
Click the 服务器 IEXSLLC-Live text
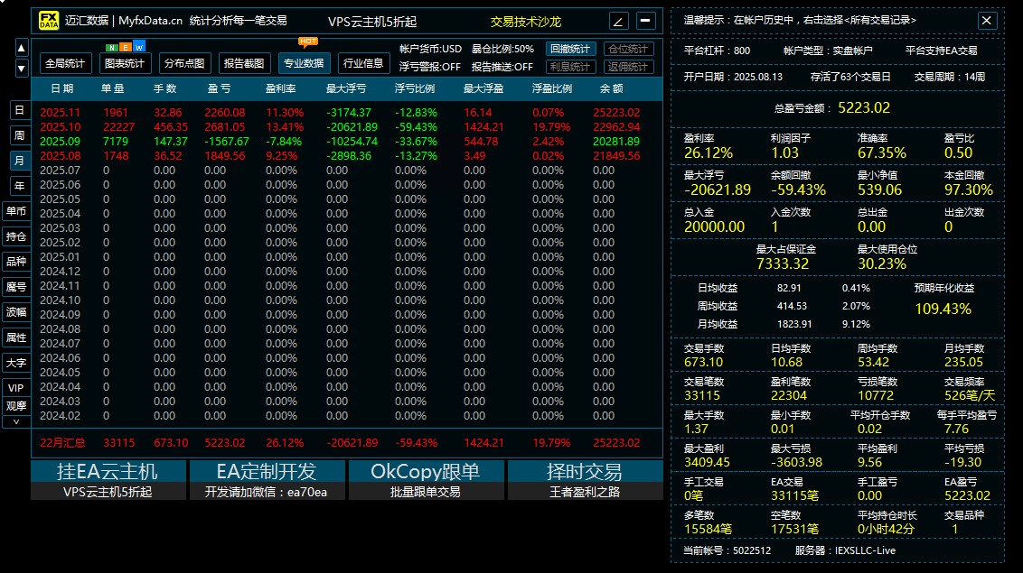coord(845,550)
